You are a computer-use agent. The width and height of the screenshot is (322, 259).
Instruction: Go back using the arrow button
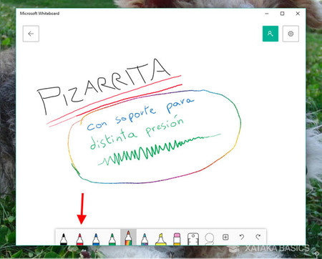(x=31, y=34)
